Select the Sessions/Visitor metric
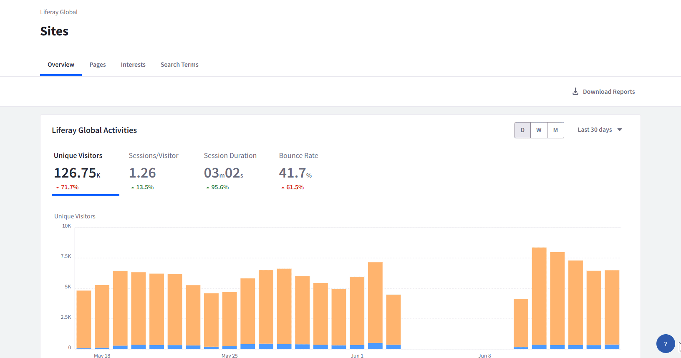The image size is (681, 358). tap(154, 172)
